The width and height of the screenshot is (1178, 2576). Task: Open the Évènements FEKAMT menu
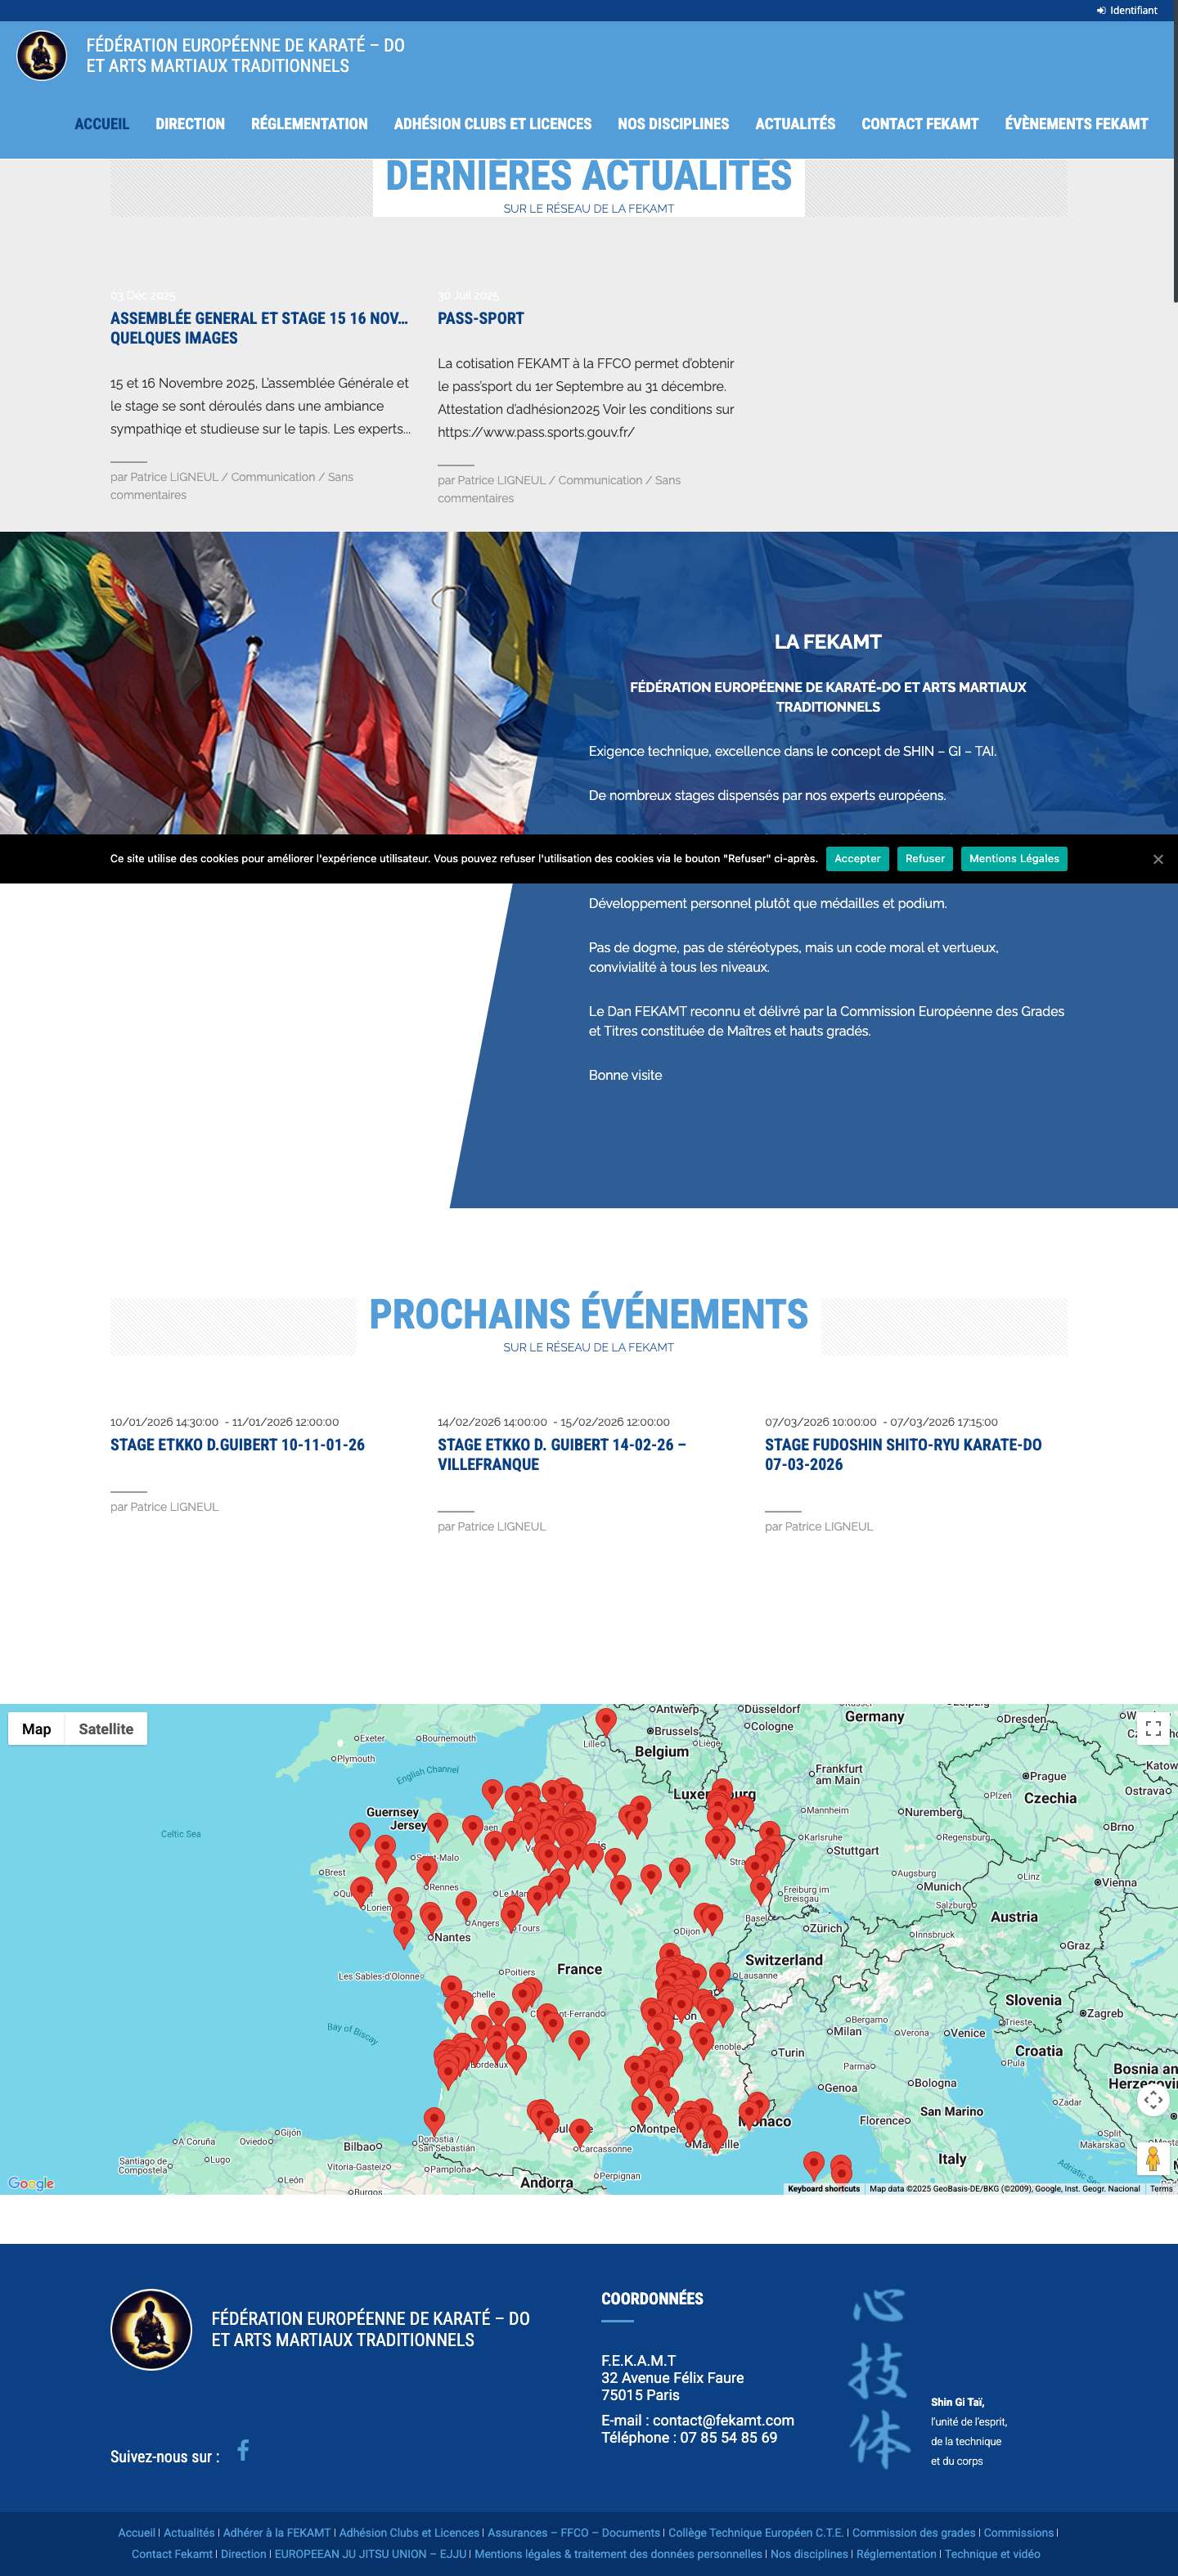(1076, 124)
